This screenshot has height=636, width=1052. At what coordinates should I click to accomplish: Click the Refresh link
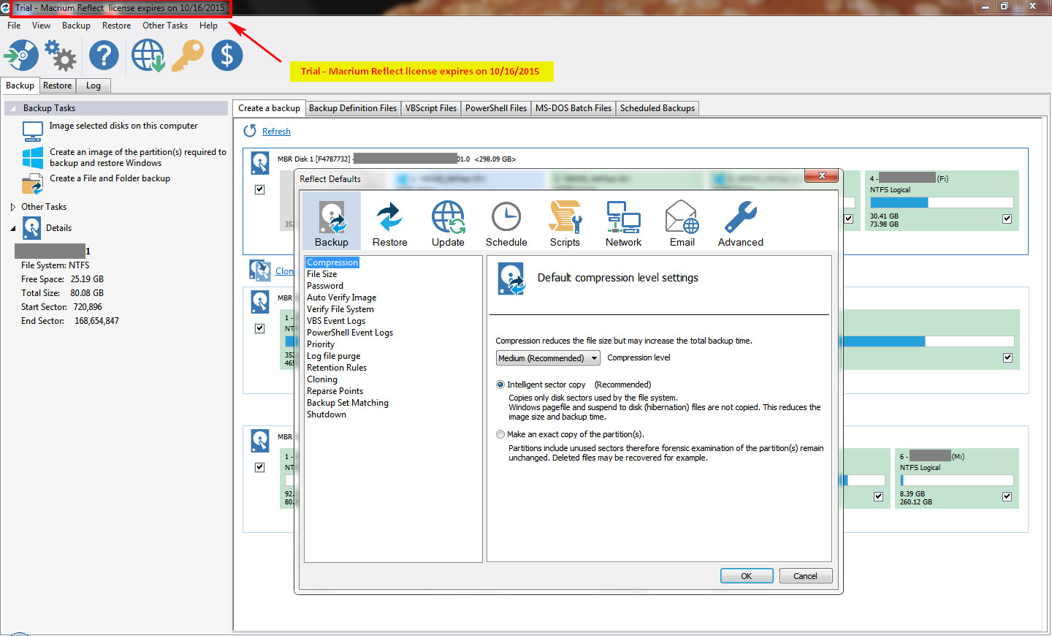tap(276, 132)
